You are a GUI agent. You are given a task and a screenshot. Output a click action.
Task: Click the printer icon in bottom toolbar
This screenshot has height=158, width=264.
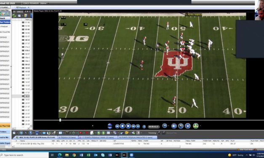click(37, 133)
